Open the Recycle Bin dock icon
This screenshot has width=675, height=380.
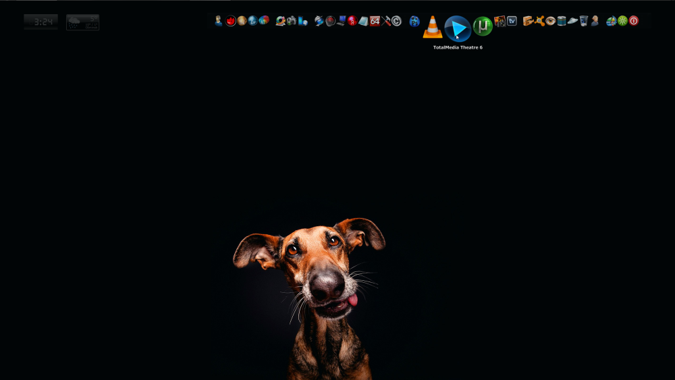[x=583, y=21]
